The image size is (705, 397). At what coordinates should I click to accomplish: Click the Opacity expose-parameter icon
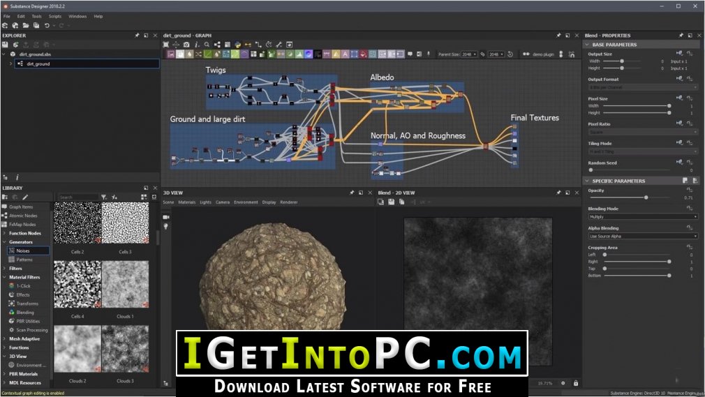tap(689, 190)
